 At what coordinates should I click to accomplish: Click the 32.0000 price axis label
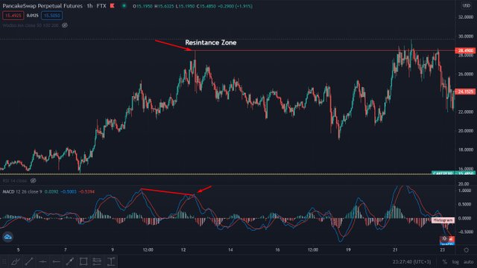[465, 17]
